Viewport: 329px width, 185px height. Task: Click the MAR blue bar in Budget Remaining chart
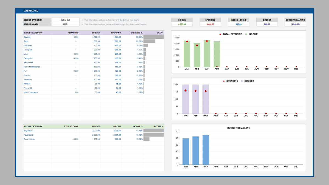206,150
